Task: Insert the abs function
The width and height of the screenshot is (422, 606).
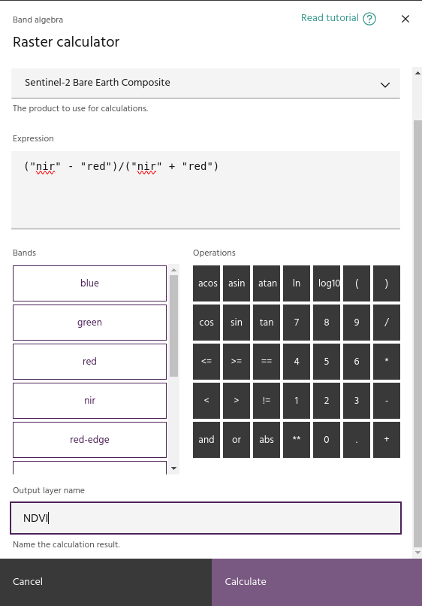Action: click(x=267, y=439)
